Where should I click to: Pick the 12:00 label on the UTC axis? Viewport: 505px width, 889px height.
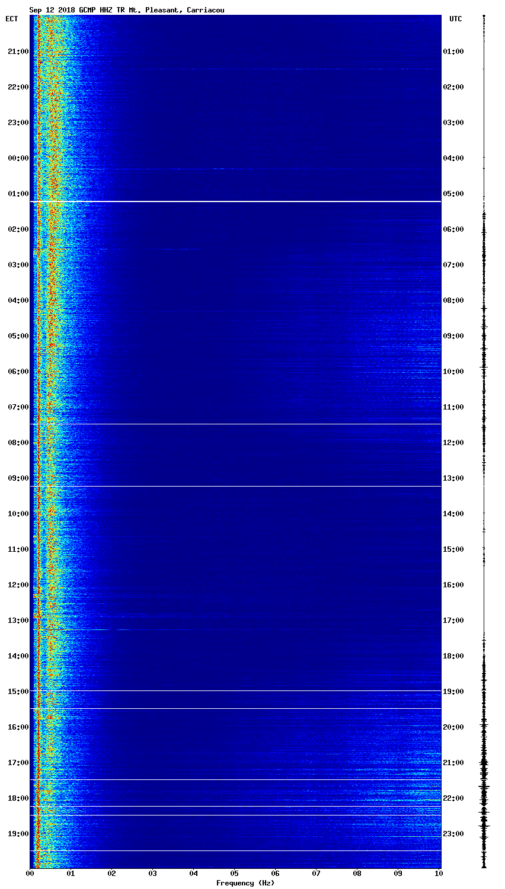click(453, 443)
